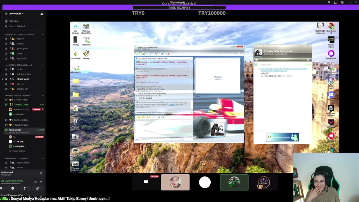Screen dimensions: 359x202
Task: Open the sohbet channel
Action: [x=20, y=69]
